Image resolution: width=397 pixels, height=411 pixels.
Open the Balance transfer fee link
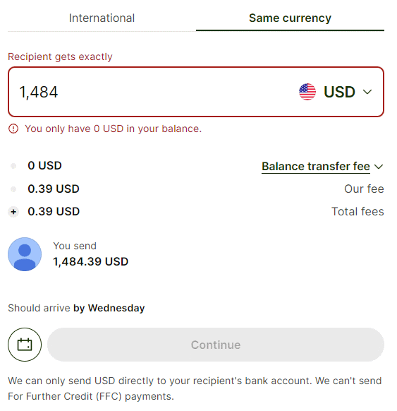[316, 167]
